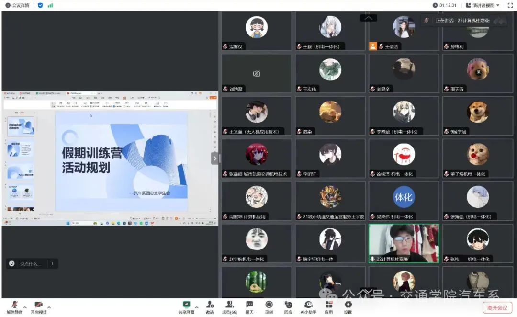
Task: Click the 离开会议 leave meeting button
Action: [497, 307]
